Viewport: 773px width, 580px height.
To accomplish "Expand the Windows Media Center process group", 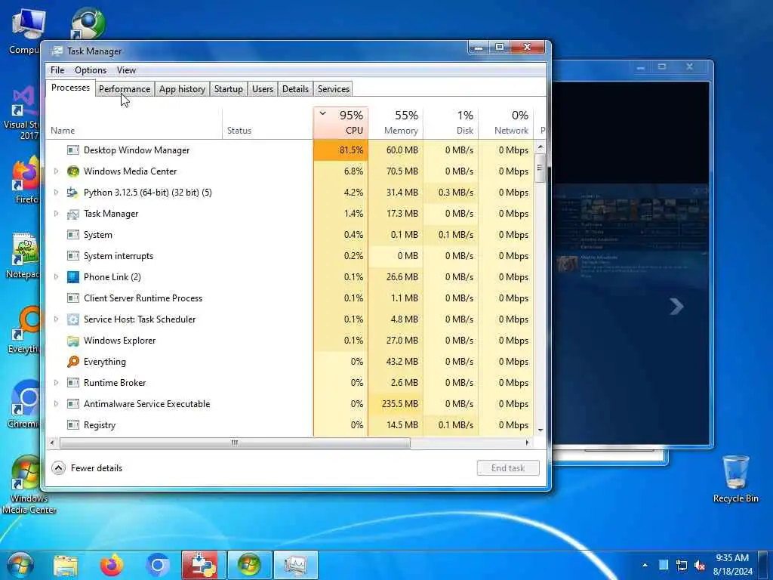I will pyautogui.click(x=56, y=171).
